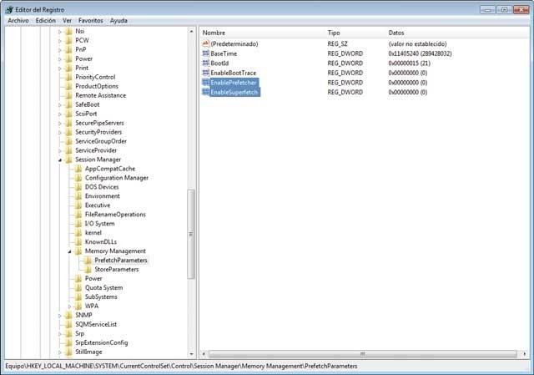Image resolution: width=534 pixels, height=375 pixels.
Task: Click the StoreParameters folder icon
Action: click(88, 270)
